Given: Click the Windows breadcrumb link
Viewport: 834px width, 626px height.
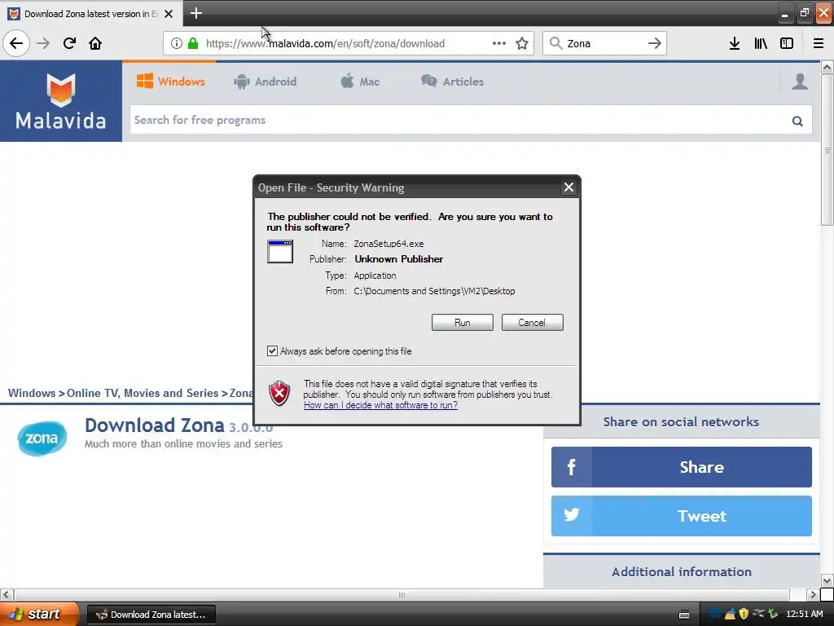Looking at the screenshot, I should 32,393.
